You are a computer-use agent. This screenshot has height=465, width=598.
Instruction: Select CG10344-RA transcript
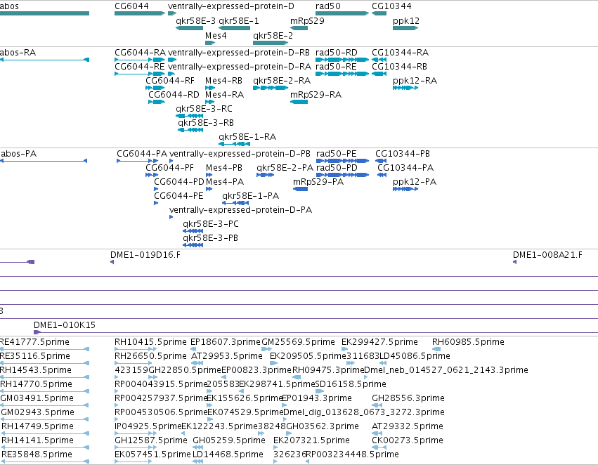pos(379,60)
